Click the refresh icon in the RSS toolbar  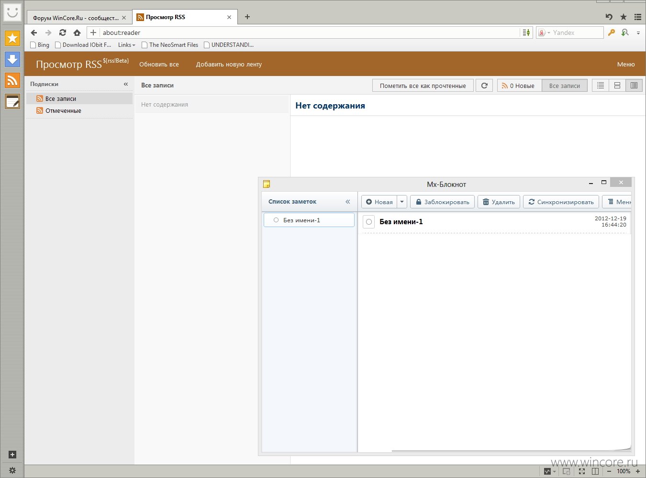[x=484, y=86]
